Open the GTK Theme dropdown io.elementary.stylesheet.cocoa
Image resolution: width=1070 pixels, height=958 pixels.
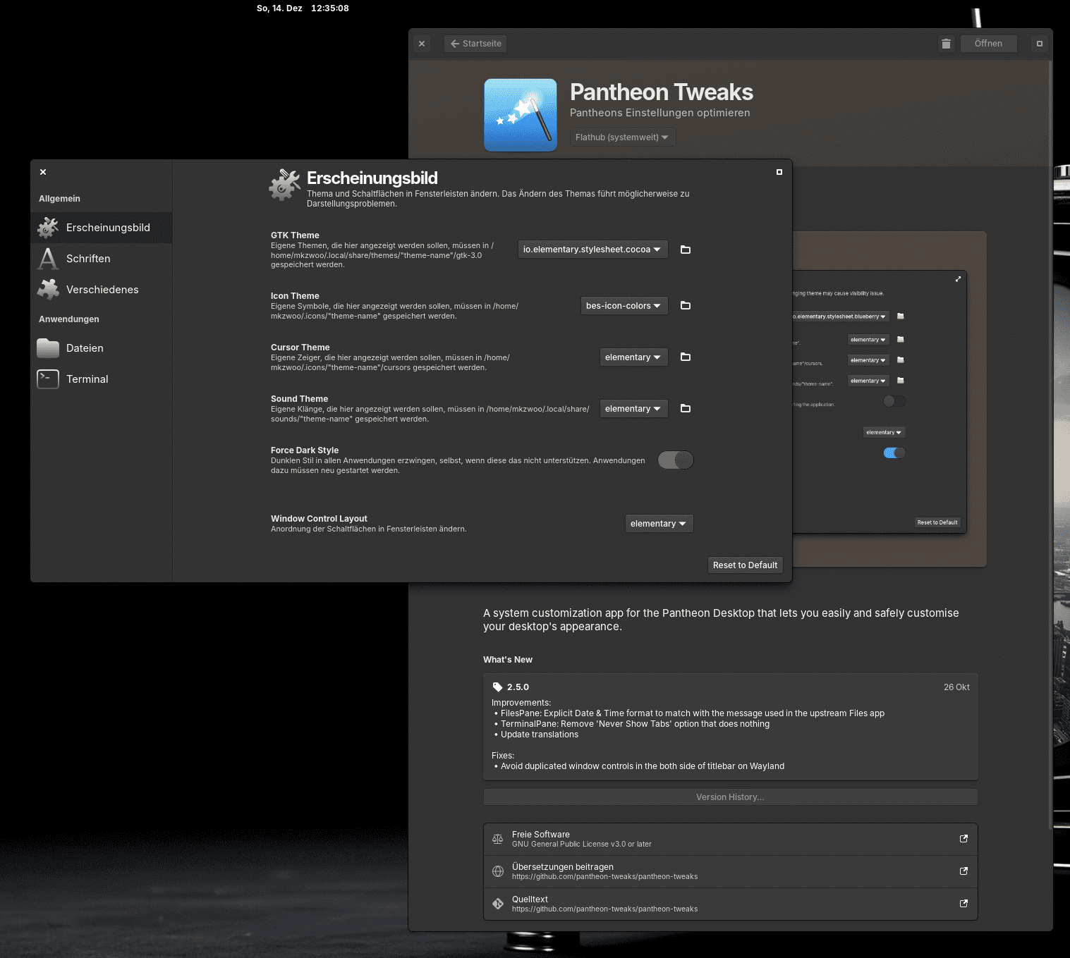tap(592, 250)
